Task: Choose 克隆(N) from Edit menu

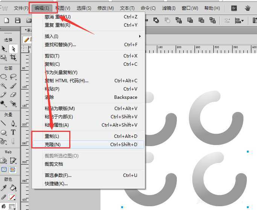Action: [x=88, y=145]
